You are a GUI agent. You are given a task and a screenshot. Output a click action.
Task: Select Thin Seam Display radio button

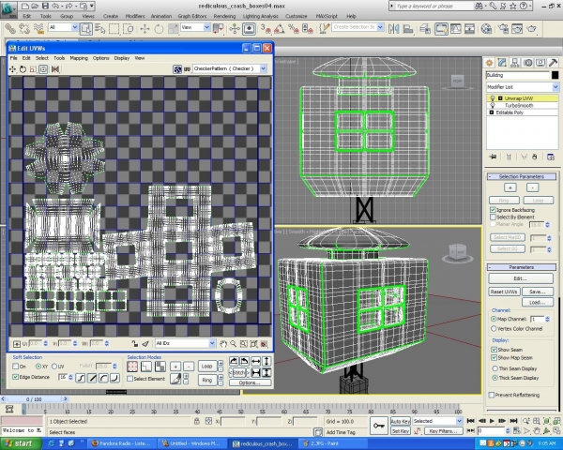pyautogui.click(x=495, y=368)
